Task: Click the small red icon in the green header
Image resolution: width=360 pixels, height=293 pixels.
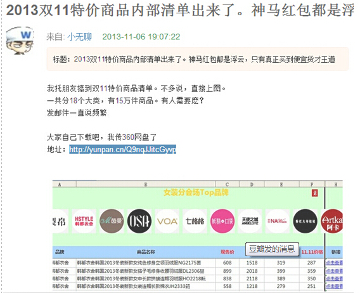Action: (x=314, y=193)
